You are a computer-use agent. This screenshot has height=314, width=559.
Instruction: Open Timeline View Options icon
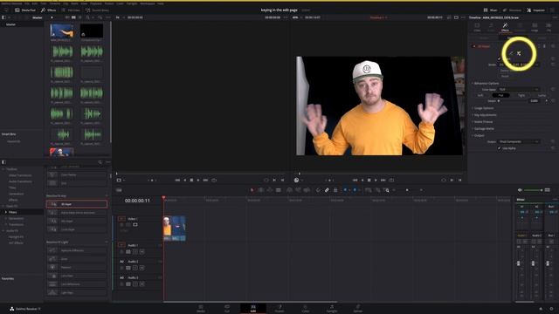pyautogui.click(x=119, y=190)
